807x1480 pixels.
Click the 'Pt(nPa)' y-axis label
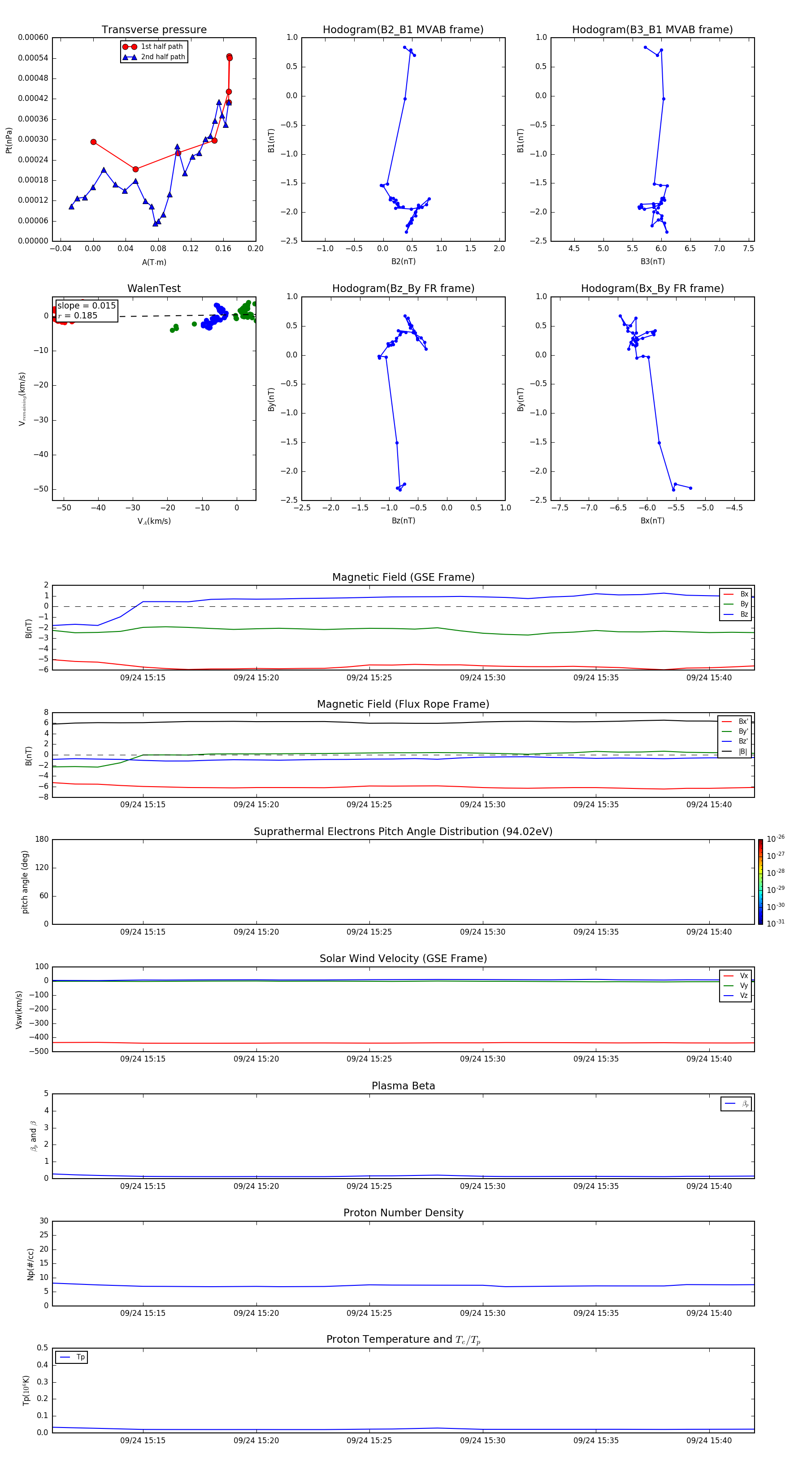9,140
